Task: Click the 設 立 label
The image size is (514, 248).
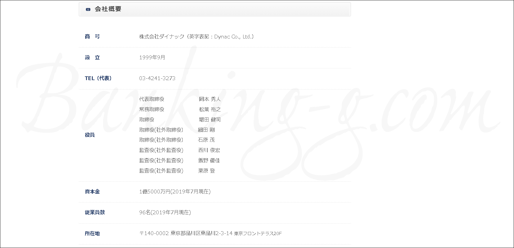Action: [x=92, y=58]
